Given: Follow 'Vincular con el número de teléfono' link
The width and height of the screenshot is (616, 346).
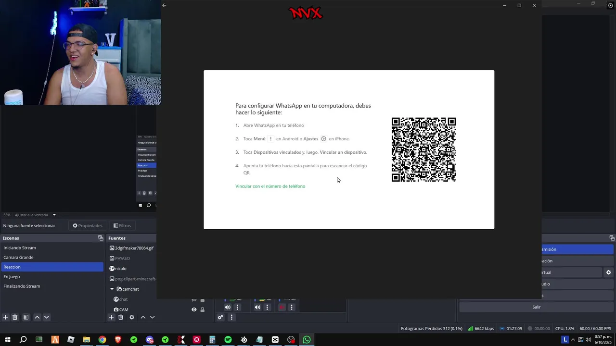Looking at the screenshot, I should tap(270, 186).
